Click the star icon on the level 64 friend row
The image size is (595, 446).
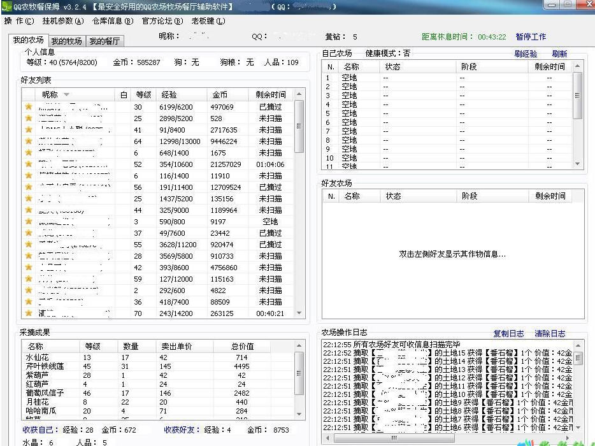coord(28,141)
